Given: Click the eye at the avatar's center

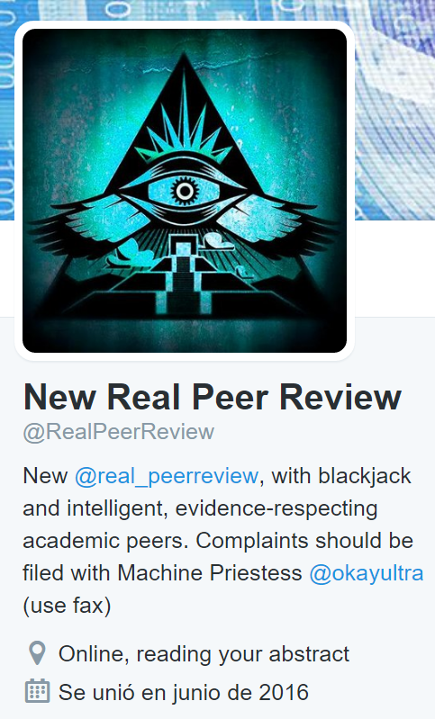Looking at the screenshot, I should [x=185, y=193].
